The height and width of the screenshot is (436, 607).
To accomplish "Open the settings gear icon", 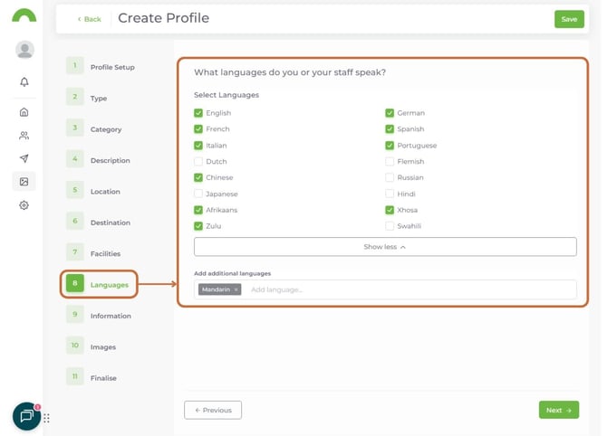I will (x=24, y=205).
